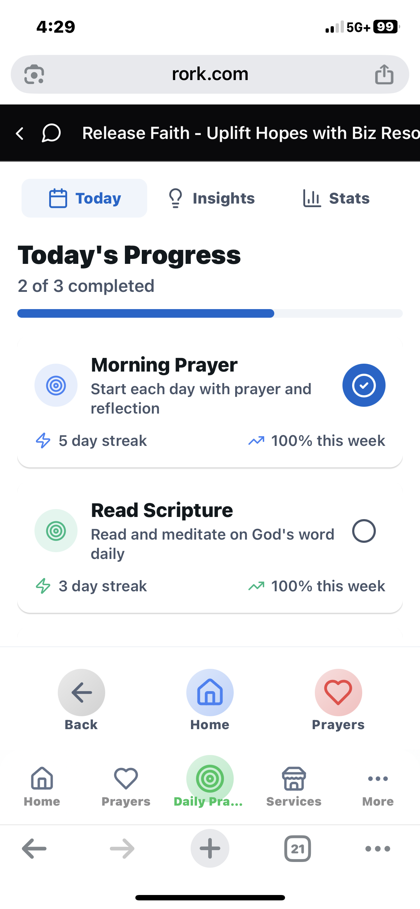This screenshot has height=909, width=420.
Task: Uncheck the Morning Prayer completed checkmark
Action: [x=364, y=385]
